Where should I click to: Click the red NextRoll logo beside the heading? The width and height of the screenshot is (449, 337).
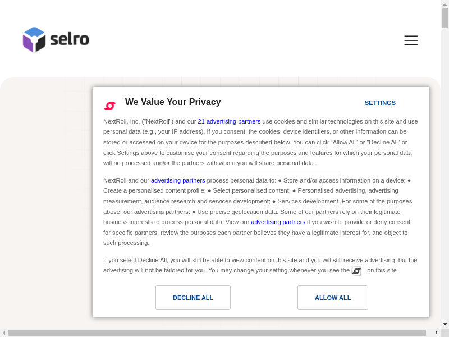click(110, 105)
